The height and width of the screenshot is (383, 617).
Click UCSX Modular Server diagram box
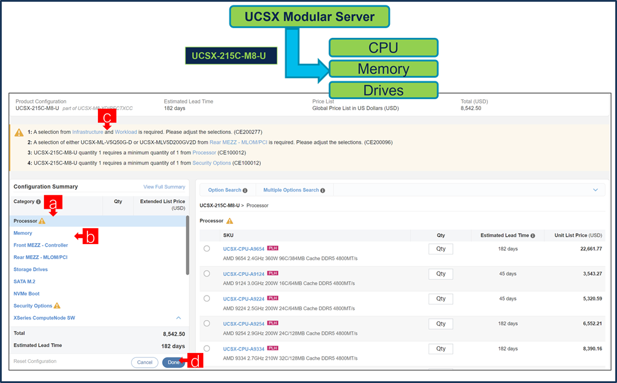tap(309, 17)
